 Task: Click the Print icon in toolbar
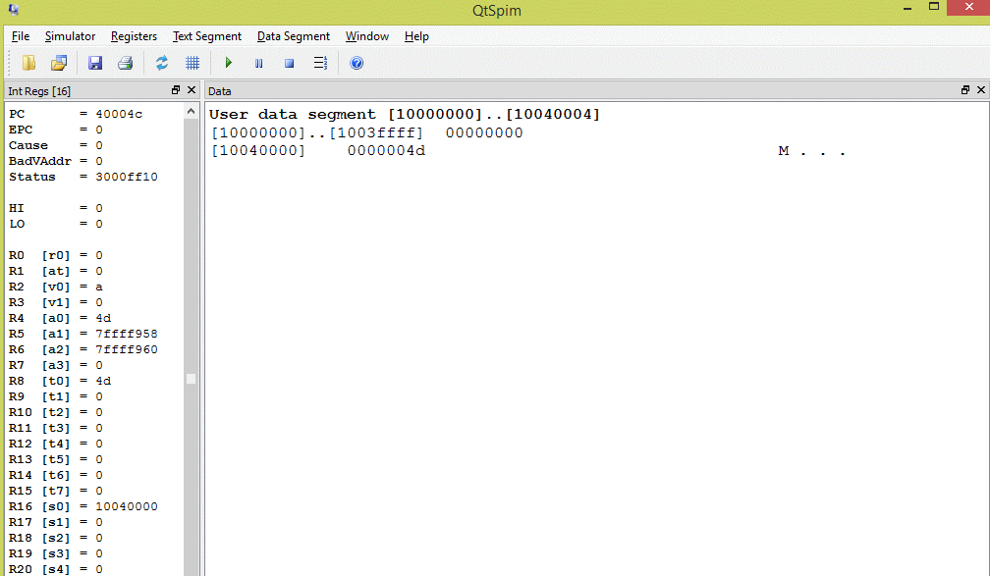[125, 63]
